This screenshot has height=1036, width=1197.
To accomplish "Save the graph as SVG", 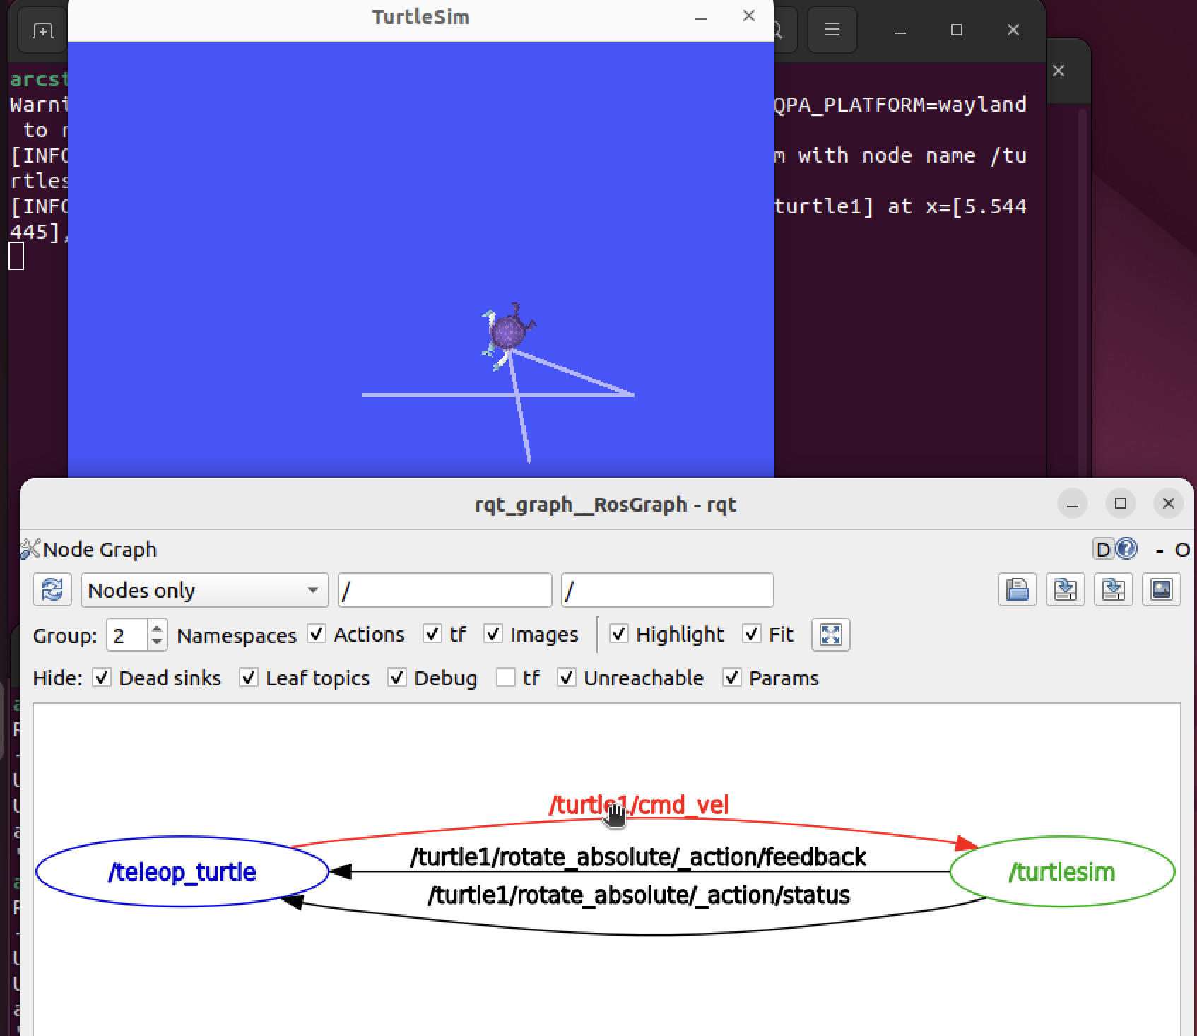I will tap(1113, 589).
